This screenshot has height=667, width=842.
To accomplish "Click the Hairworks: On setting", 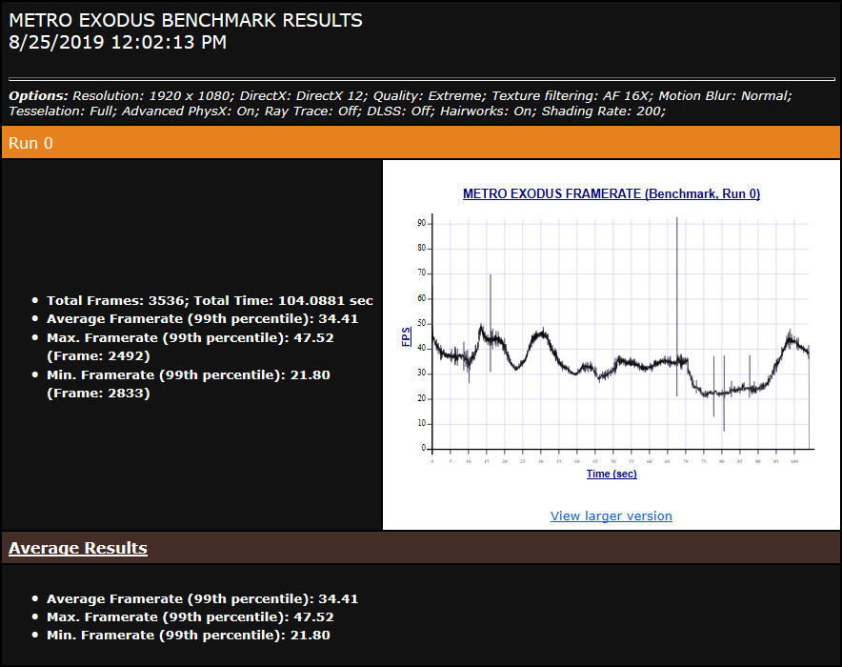I will pos(488,111).
